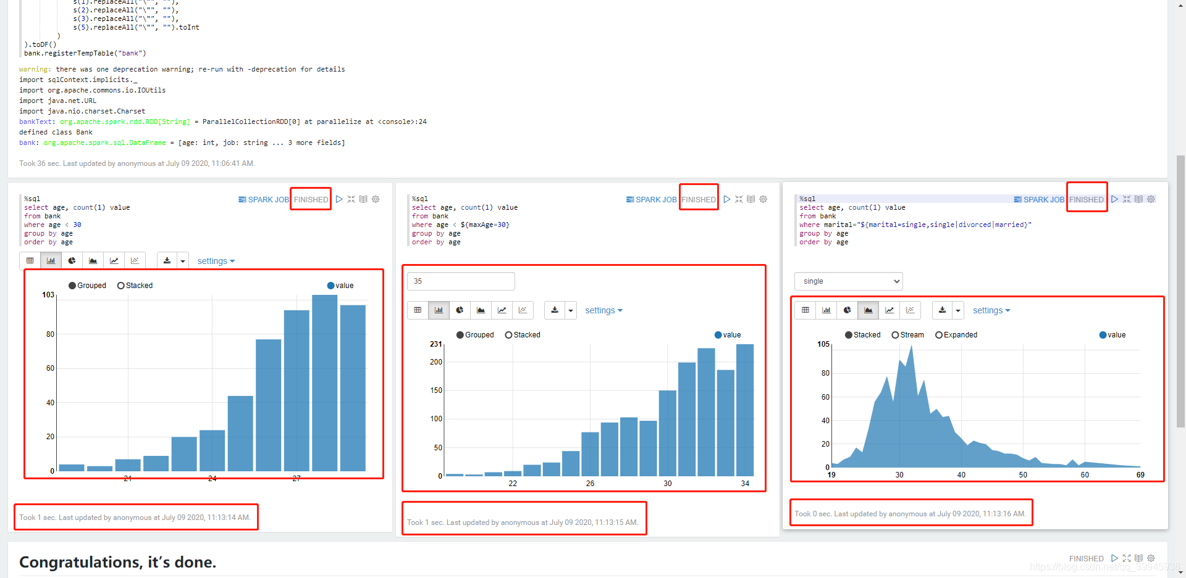This screenshot has width=1186, height=578.
Task: Hide output of the marital paragraph
Action: tap(1138, 199)
